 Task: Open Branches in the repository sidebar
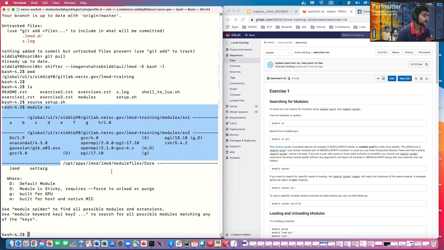click(x=235, y=72)
